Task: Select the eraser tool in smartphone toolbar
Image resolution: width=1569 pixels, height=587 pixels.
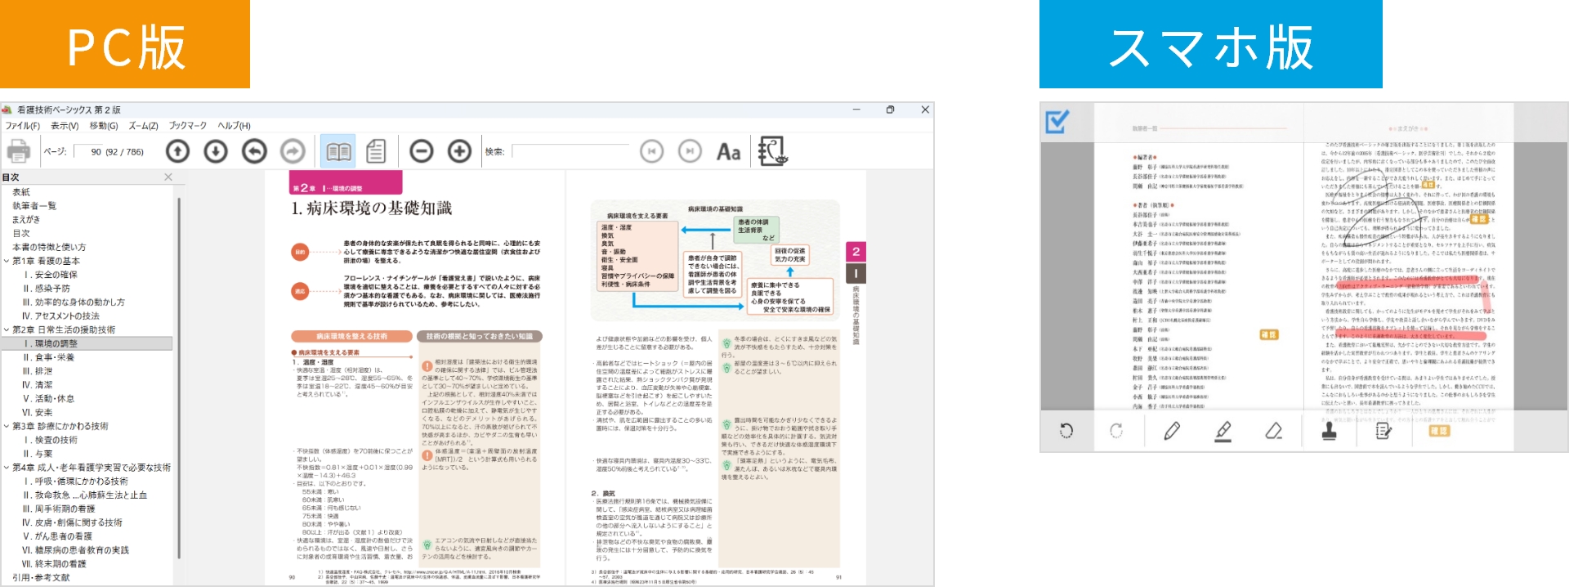Action: [1274, 431]
